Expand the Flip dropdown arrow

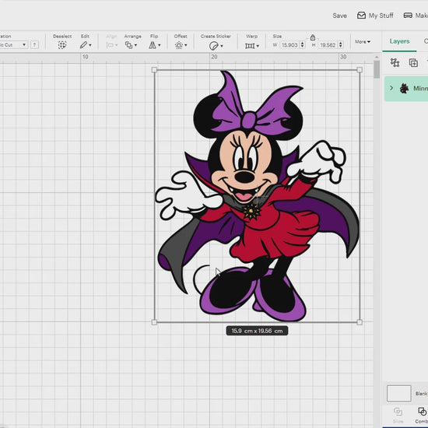tap(160, 45)
